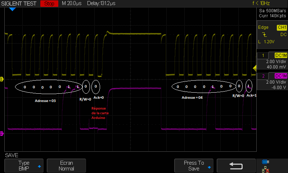Click the yellow trigger level arrow on right edge

pyautogui.click(x=254, y=68)
